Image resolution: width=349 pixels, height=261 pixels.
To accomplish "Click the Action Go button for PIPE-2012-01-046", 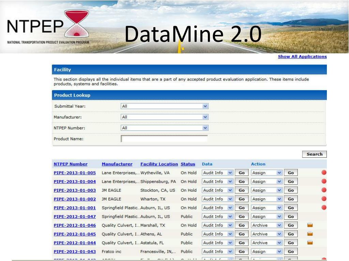I will [291, 225].
